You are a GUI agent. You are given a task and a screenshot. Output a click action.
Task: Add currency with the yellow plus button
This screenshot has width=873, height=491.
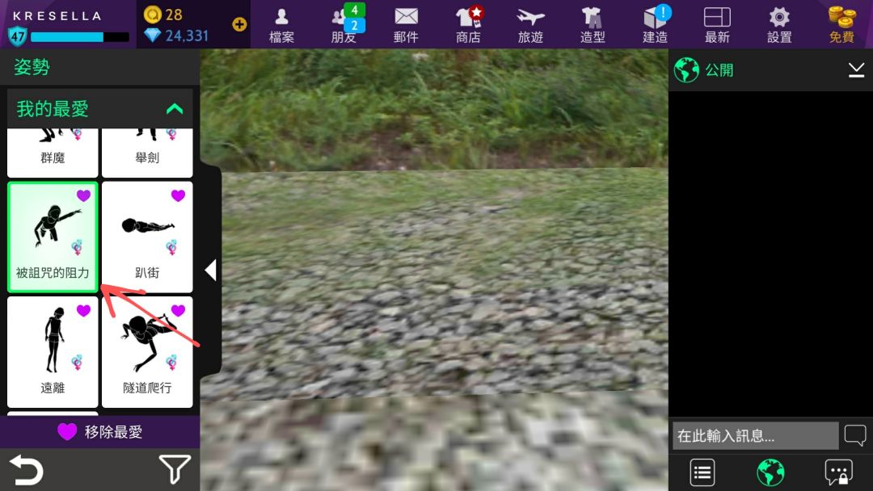click(x=239, y=24)
